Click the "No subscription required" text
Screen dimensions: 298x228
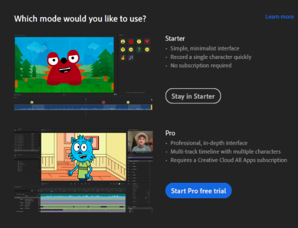pos(201,65)
